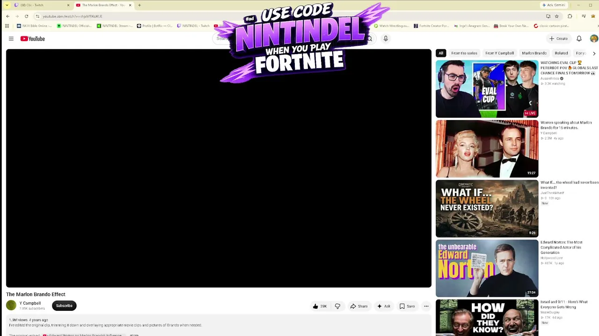Open 'Women speaking about Marlon Brando' title
The height and width of the screenshot is (336, 599).
coord(566,125)
